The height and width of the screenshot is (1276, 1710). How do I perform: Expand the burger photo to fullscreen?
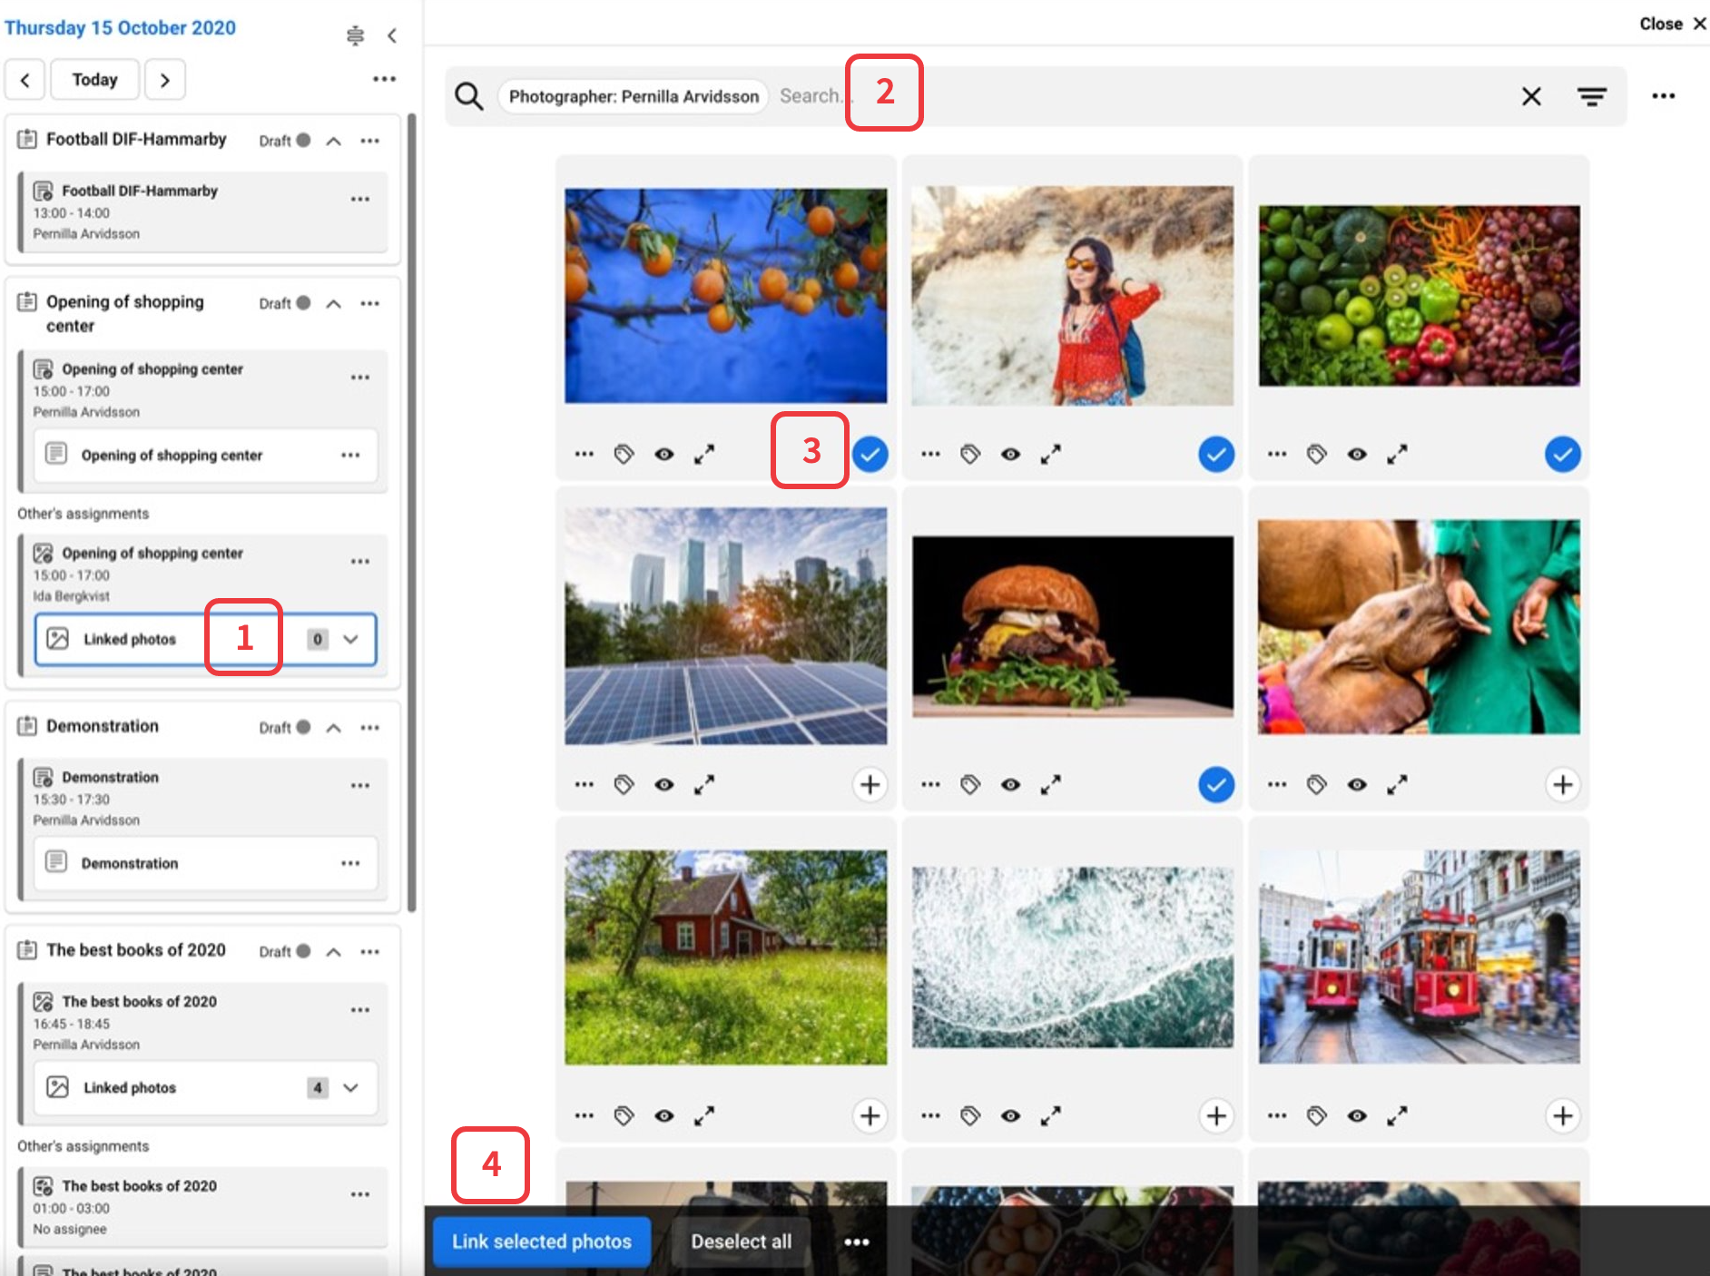1050,785
